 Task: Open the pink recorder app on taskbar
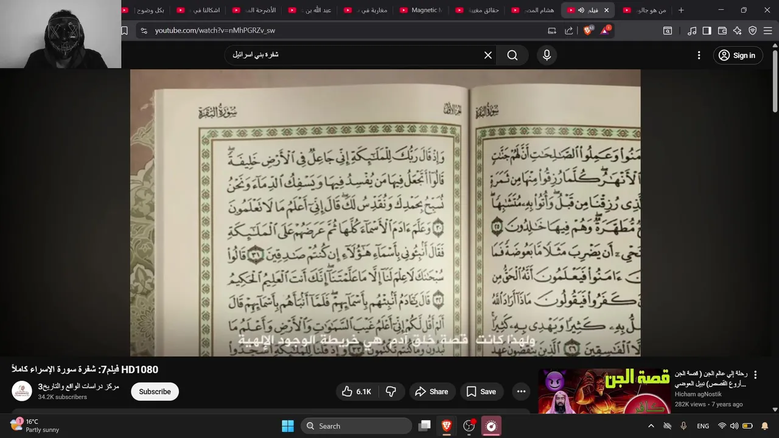(x=491, y=426)
